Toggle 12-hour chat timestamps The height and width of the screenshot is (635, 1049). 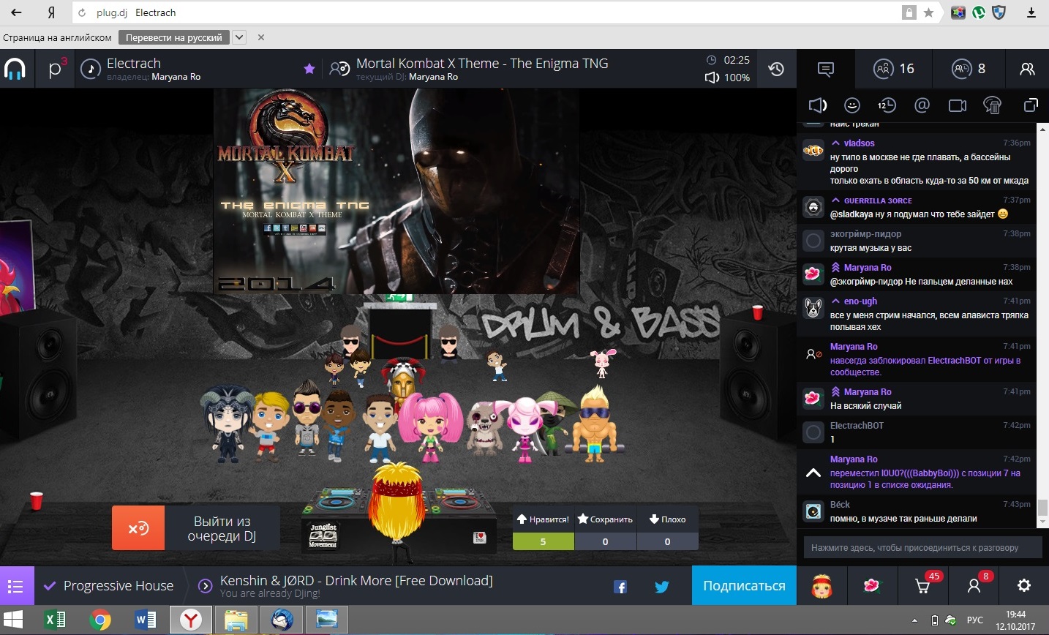pos(887,105)
